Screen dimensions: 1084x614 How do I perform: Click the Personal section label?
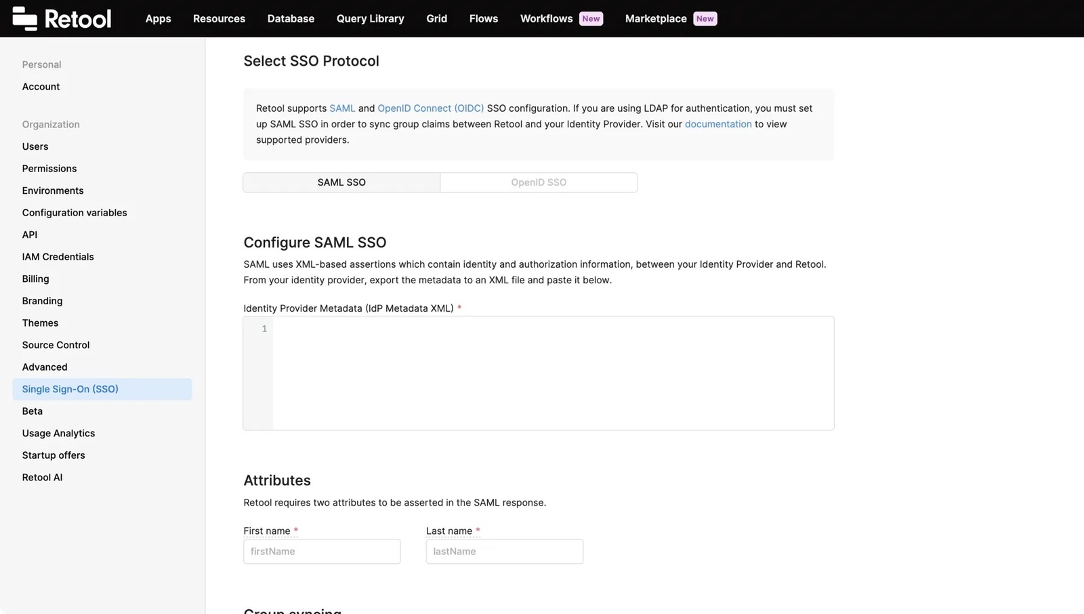coord(41,64)
